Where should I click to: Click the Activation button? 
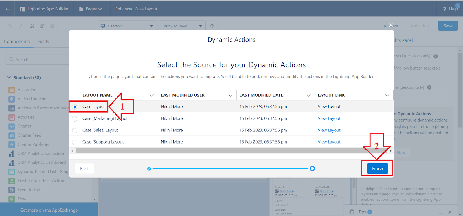pos(420,26)
